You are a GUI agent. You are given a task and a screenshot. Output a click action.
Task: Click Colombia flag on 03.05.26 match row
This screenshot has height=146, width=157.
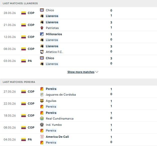[24, 61]
